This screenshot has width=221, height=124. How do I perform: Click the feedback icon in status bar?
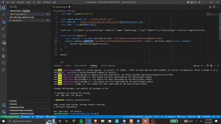[214, 117]
